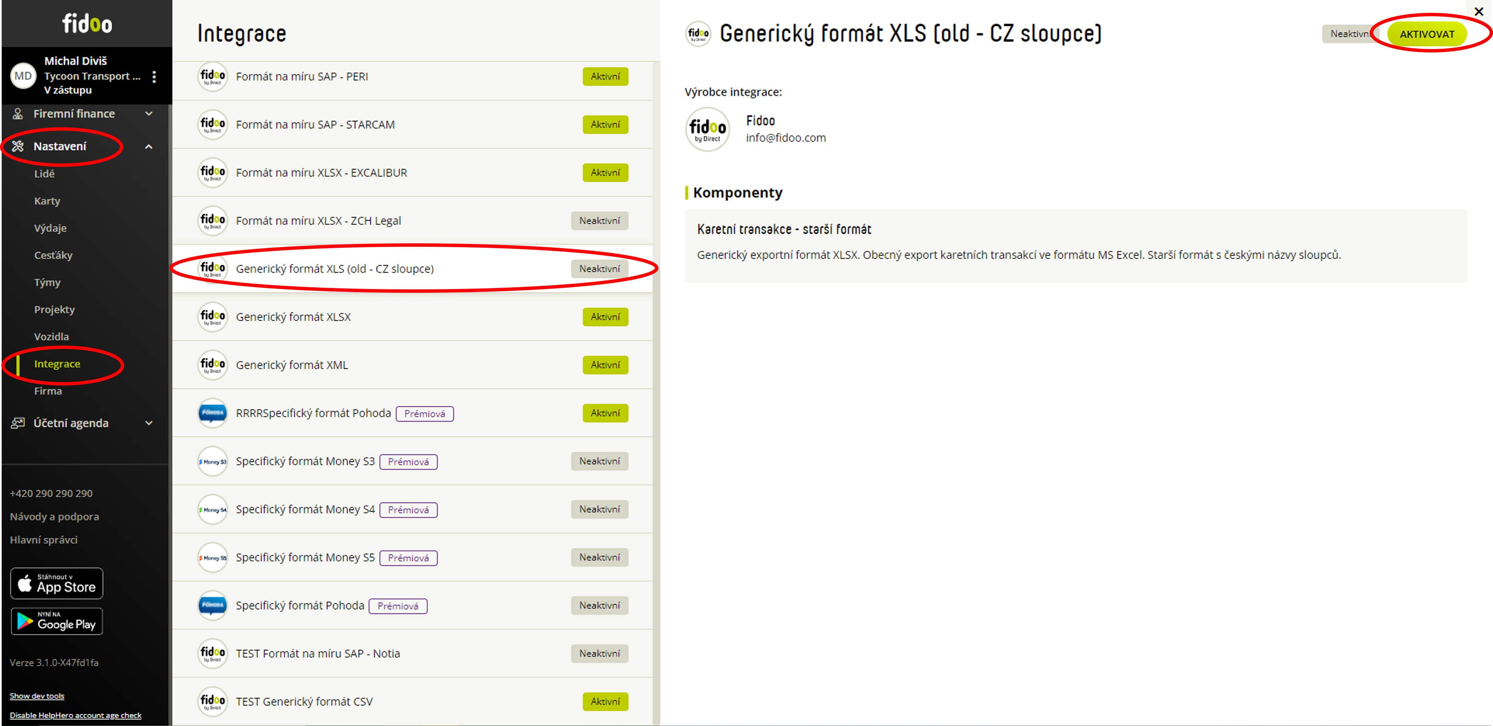Click Show dev tools link
This screenshot has height=726, width=1493.
click(x=37, y=696)
